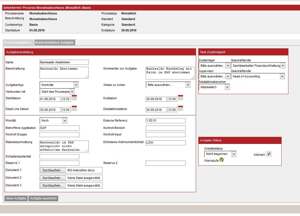Open the Startdatum calendar picker icon

tap(74, 98)
